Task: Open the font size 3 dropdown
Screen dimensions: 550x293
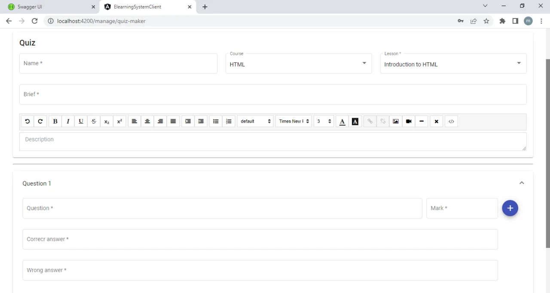Action: pos(324,122)
